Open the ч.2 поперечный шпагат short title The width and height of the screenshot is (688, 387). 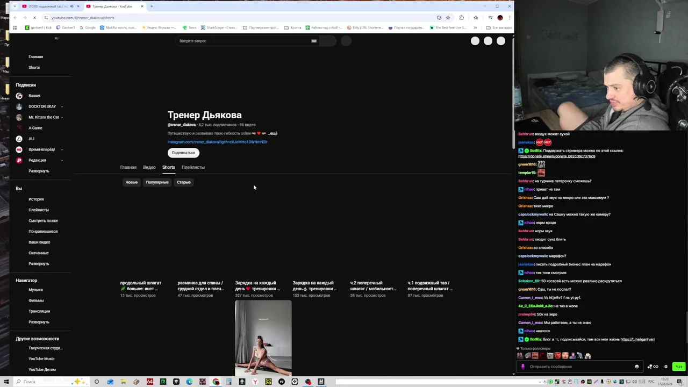[x=373, y=285]
